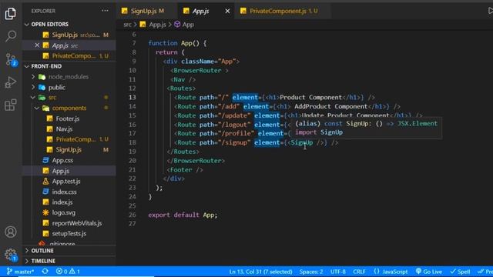Open logo.svg file

tap(63, 212)
